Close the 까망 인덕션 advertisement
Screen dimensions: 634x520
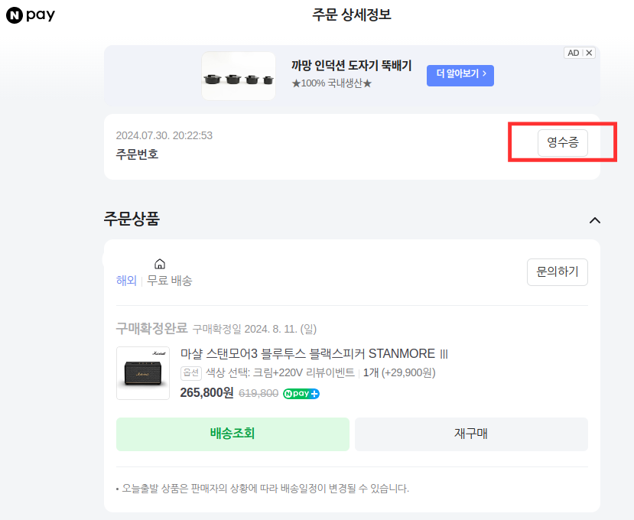pos(588,52)
